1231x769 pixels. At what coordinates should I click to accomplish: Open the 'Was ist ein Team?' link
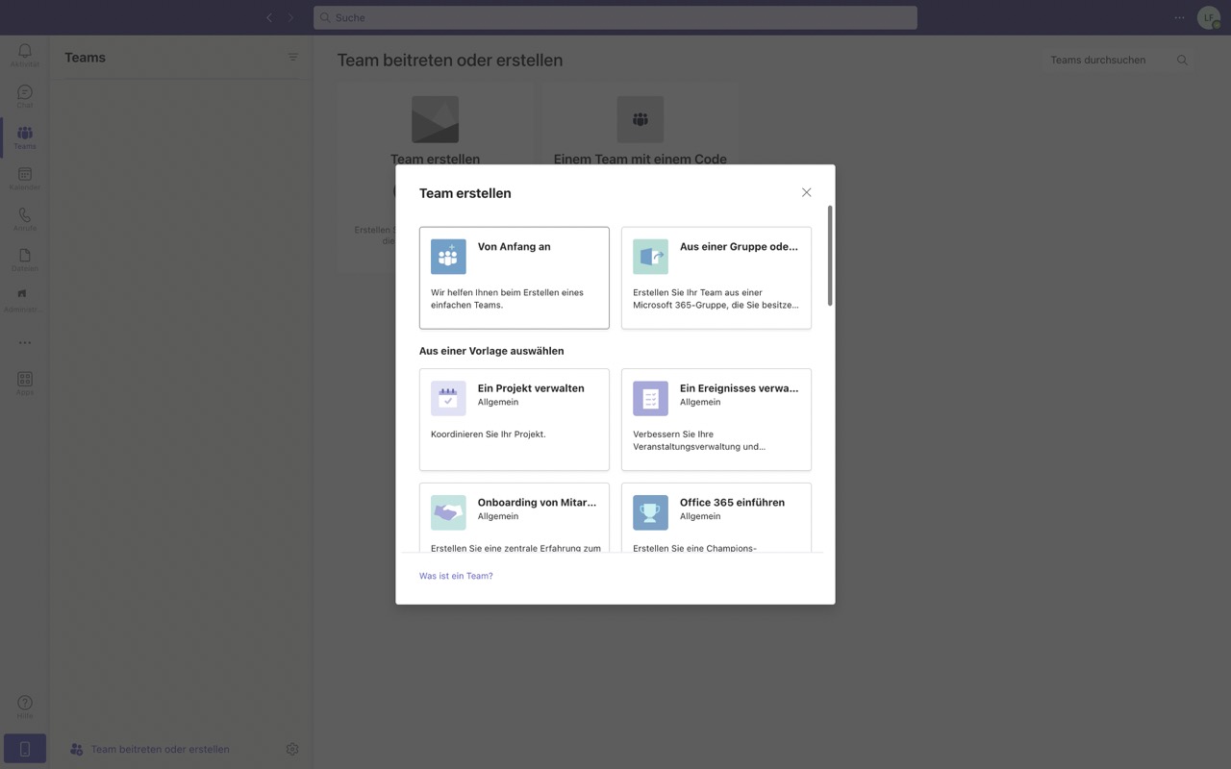point(455,575)
